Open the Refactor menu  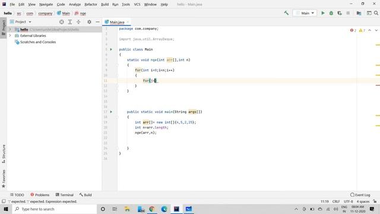click(x=91, y=4)
